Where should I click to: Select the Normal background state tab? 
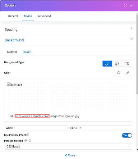pos(12,52)
